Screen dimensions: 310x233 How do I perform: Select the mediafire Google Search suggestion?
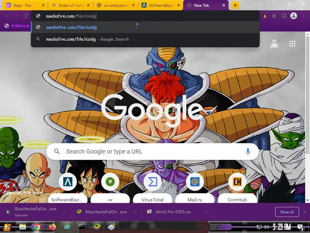(145, 39)
